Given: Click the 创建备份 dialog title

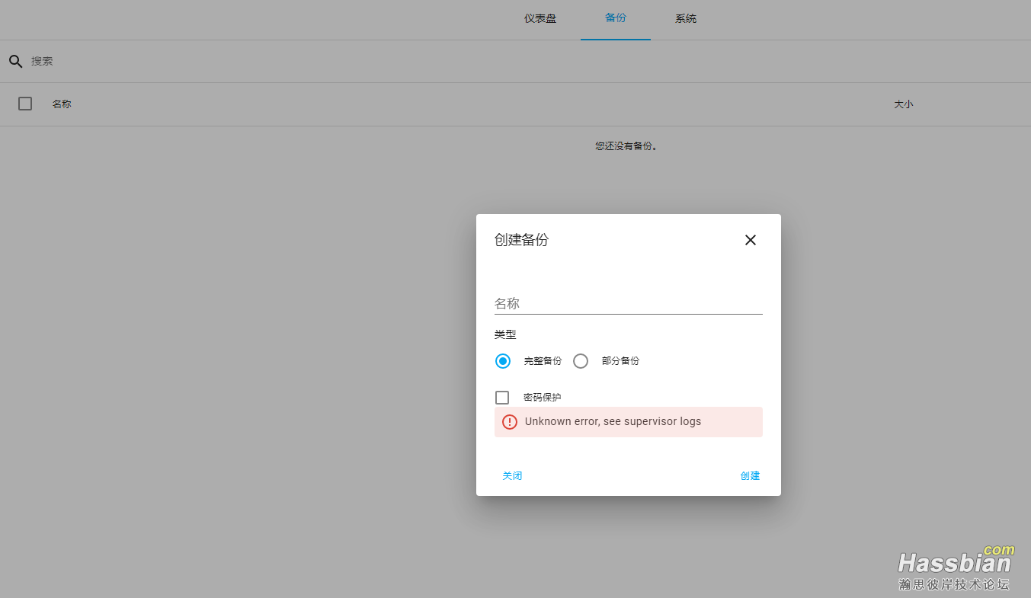Looking at the screenshot, I should 521,240.
